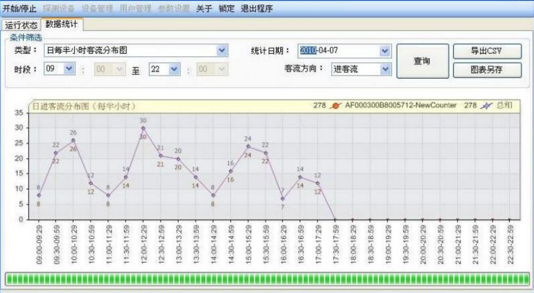Open the 关于 menu
The height and width of the screenshot is (293, 534).
coord(204,9)
